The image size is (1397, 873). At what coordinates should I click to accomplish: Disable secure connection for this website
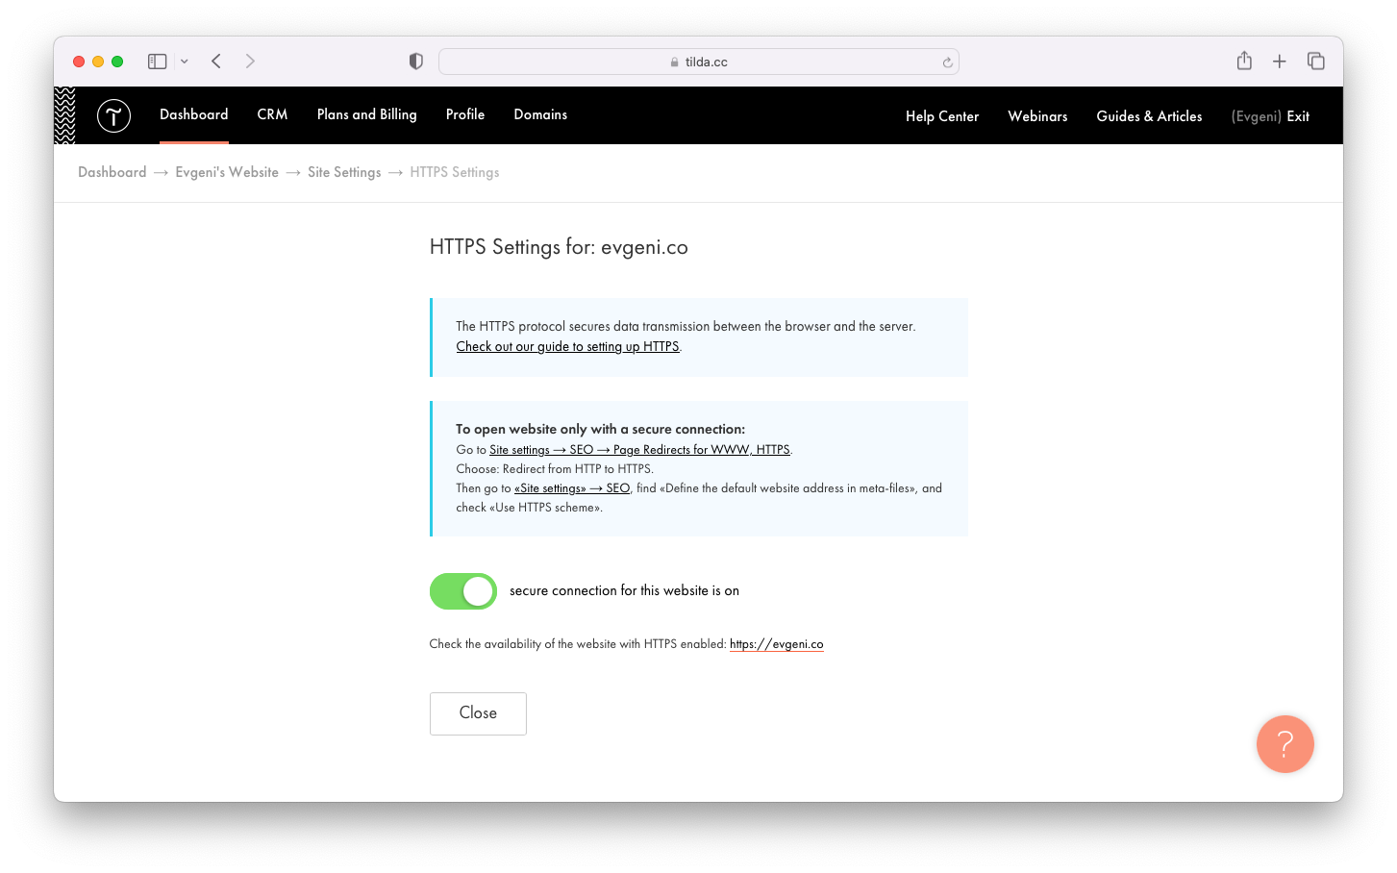point(463,591)
